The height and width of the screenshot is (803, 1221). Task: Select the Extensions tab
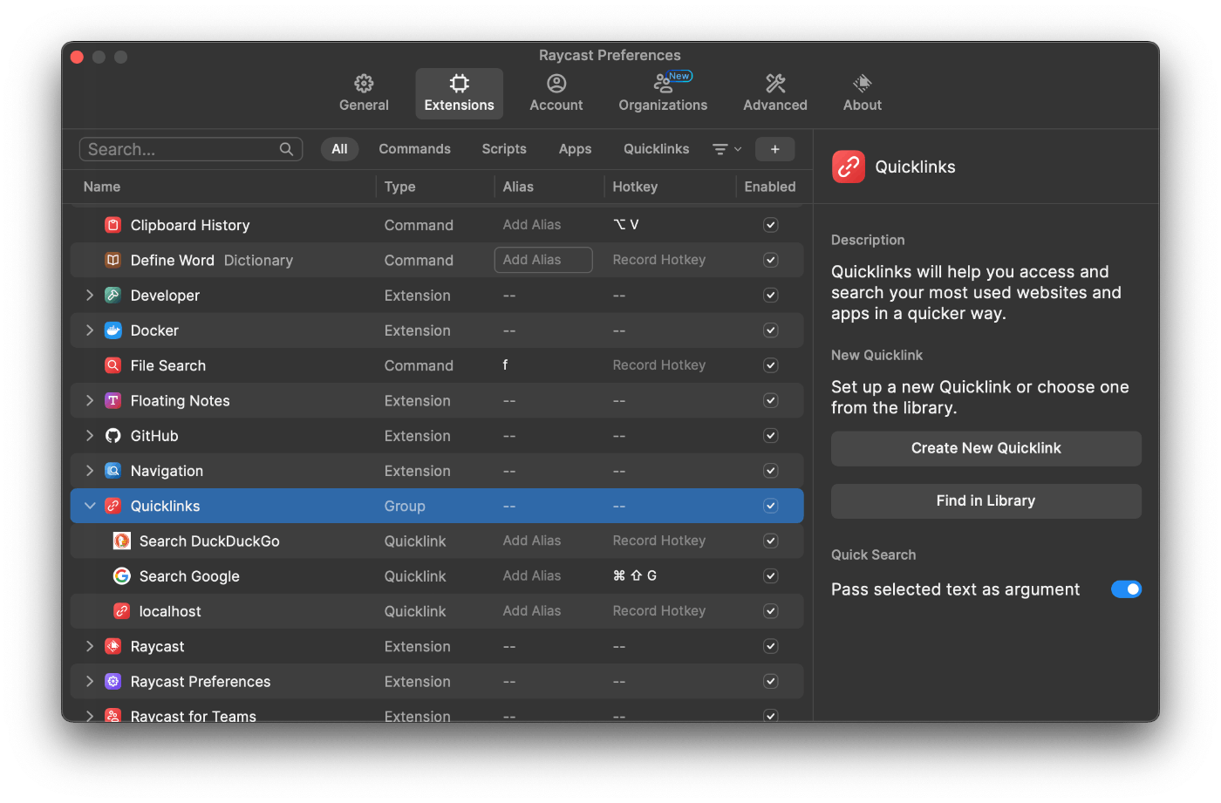coord(460,93)
